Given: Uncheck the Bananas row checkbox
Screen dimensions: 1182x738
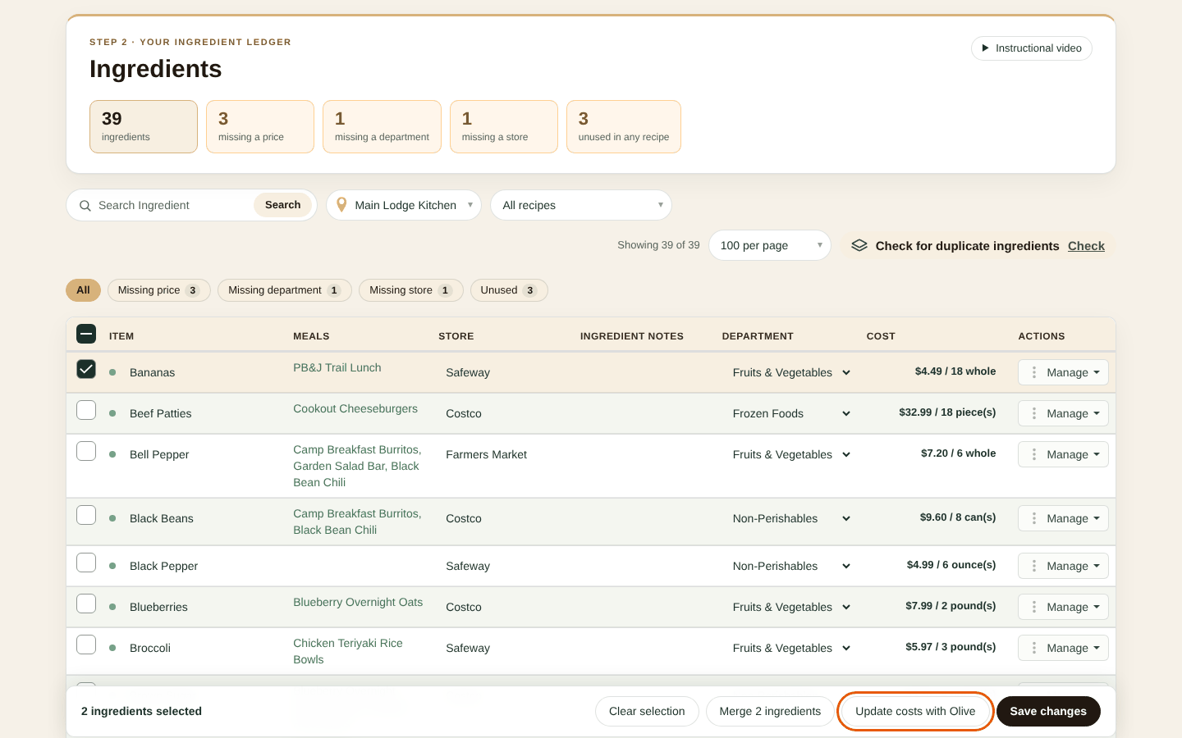Looking at the screenshot, I should pos(86,369).
